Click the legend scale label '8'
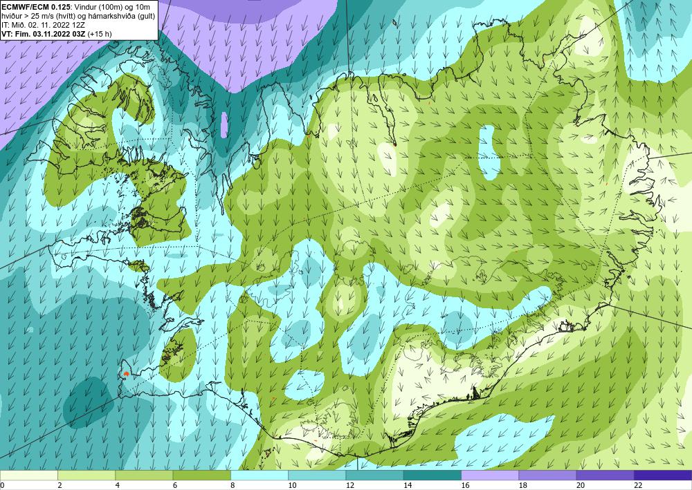692x490 pixels. 233,486
